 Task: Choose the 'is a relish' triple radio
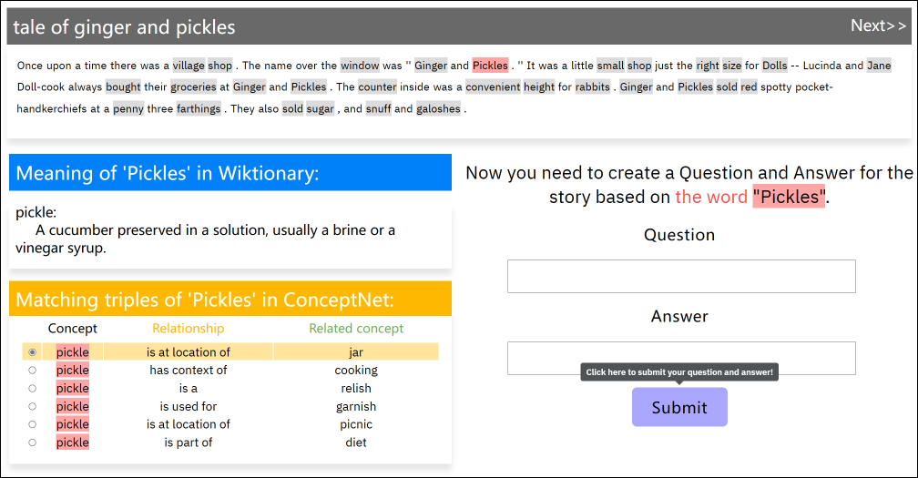click(x=33, y=389)
